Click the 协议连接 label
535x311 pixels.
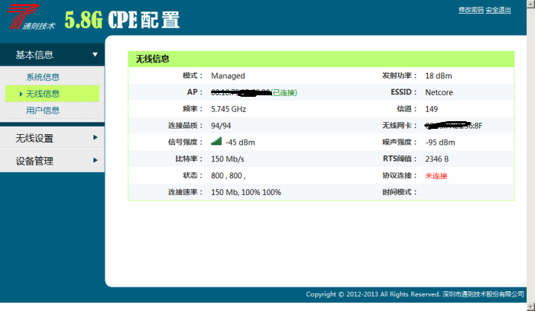pyautogui.click(x=400, y=175)
